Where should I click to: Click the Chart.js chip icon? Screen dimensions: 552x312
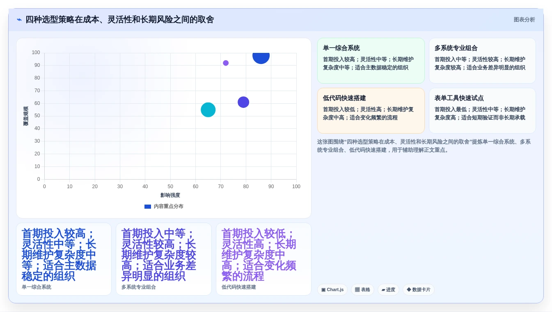pos(323,290)
